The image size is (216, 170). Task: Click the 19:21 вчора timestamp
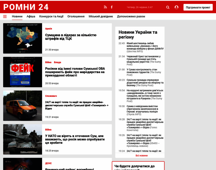pos(52,117)
